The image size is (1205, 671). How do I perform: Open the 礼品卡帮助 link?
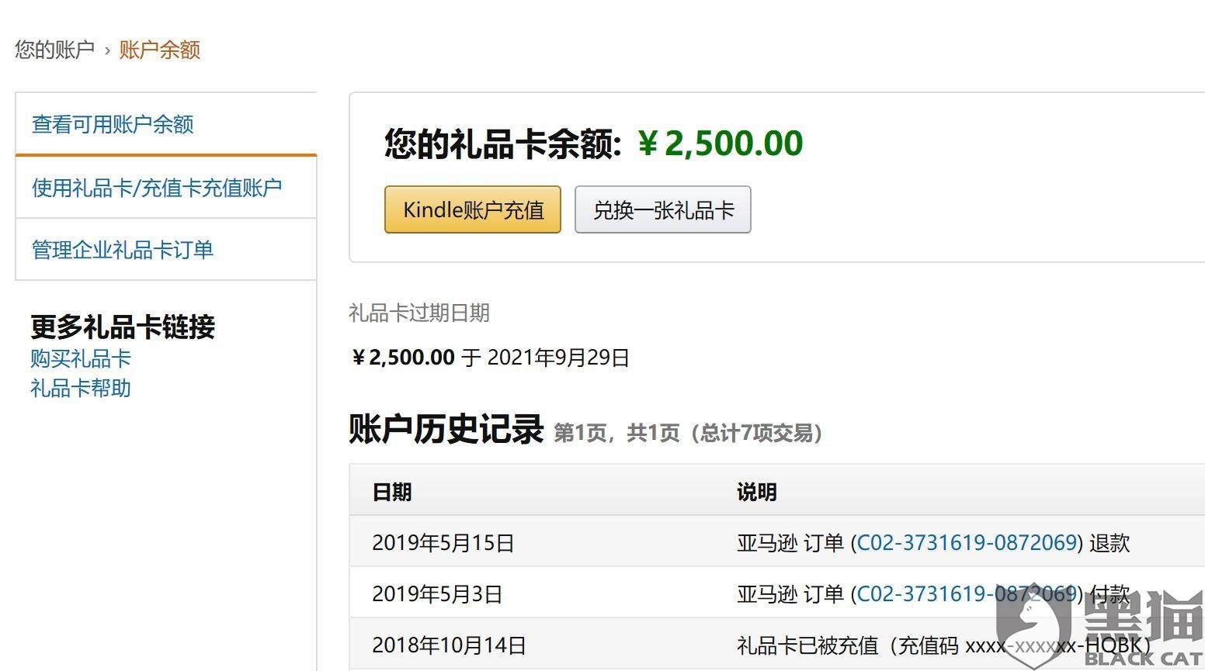81,388
